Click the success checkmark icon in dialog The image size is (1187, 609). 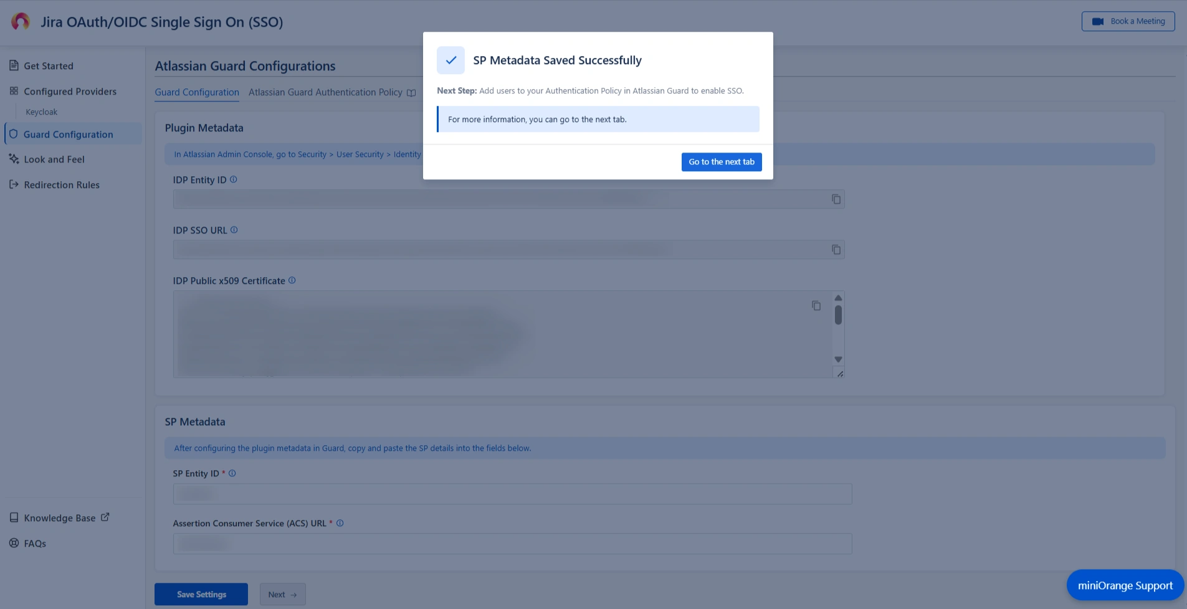[x=451, y=60]
